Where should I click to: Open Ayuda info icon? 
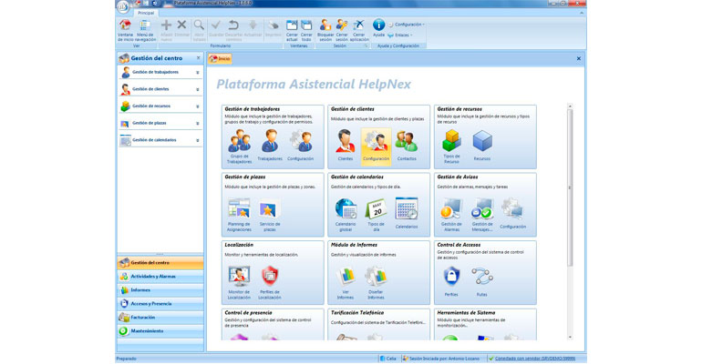(x=378, y=27)
